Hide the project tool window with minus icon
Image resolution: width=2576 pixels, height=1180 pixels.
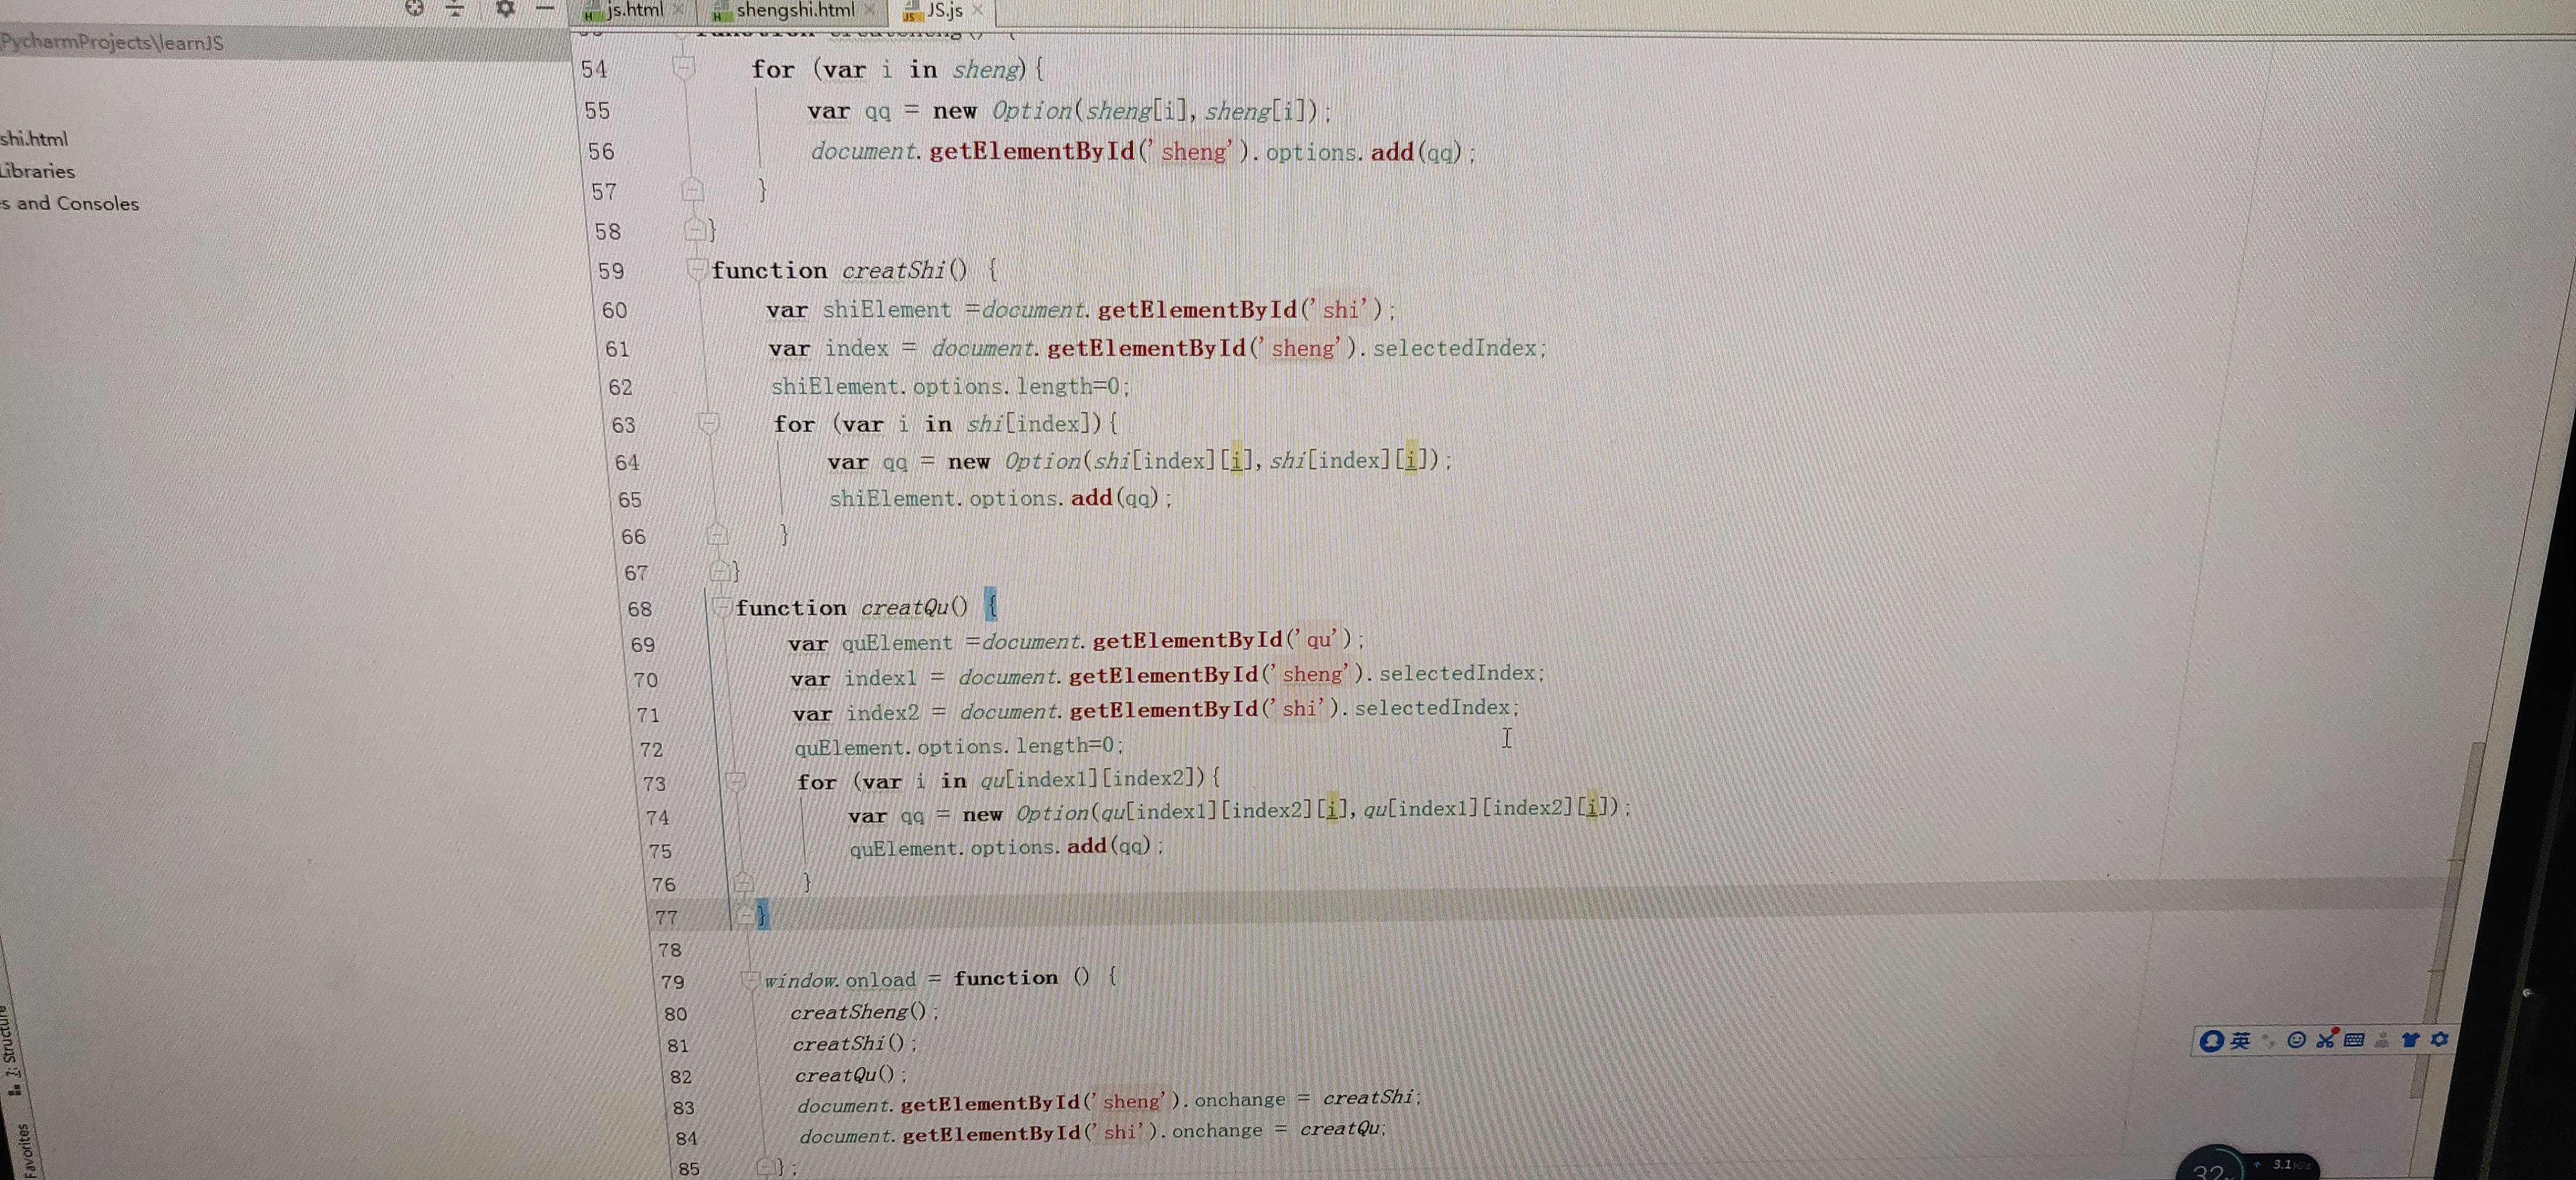(545, 9)
